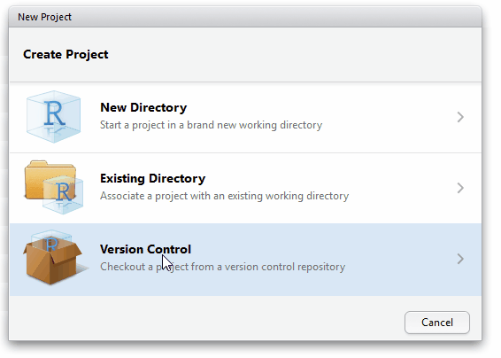
Task: Select the Existing Directory heading
Action: tap(153, 178)
